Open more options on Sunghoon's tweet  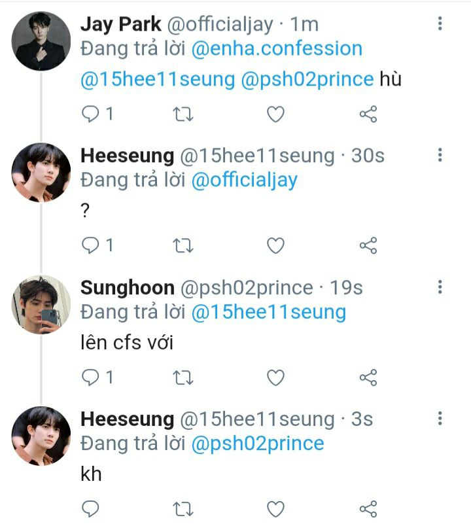coord(440,287)
